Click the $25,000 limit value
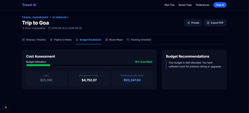The width and height of the screenshot is (249, 113). [x=46, y=80]
